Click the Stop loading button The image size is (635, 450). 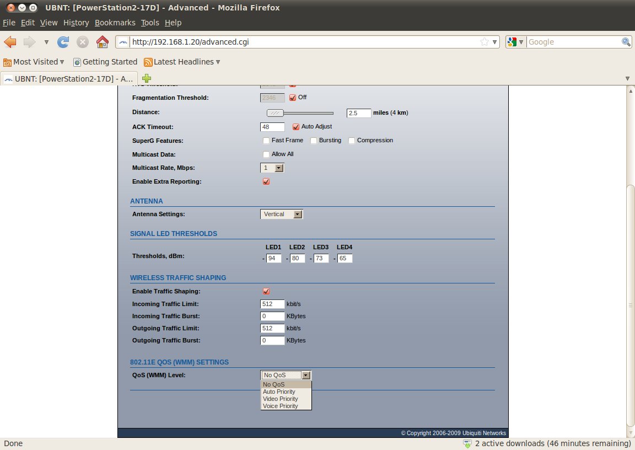(x=83, y=42)
